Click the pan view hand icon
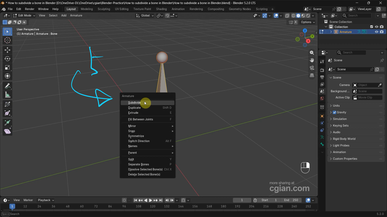This screenshot has height=217, width=387. click(312, 60)
